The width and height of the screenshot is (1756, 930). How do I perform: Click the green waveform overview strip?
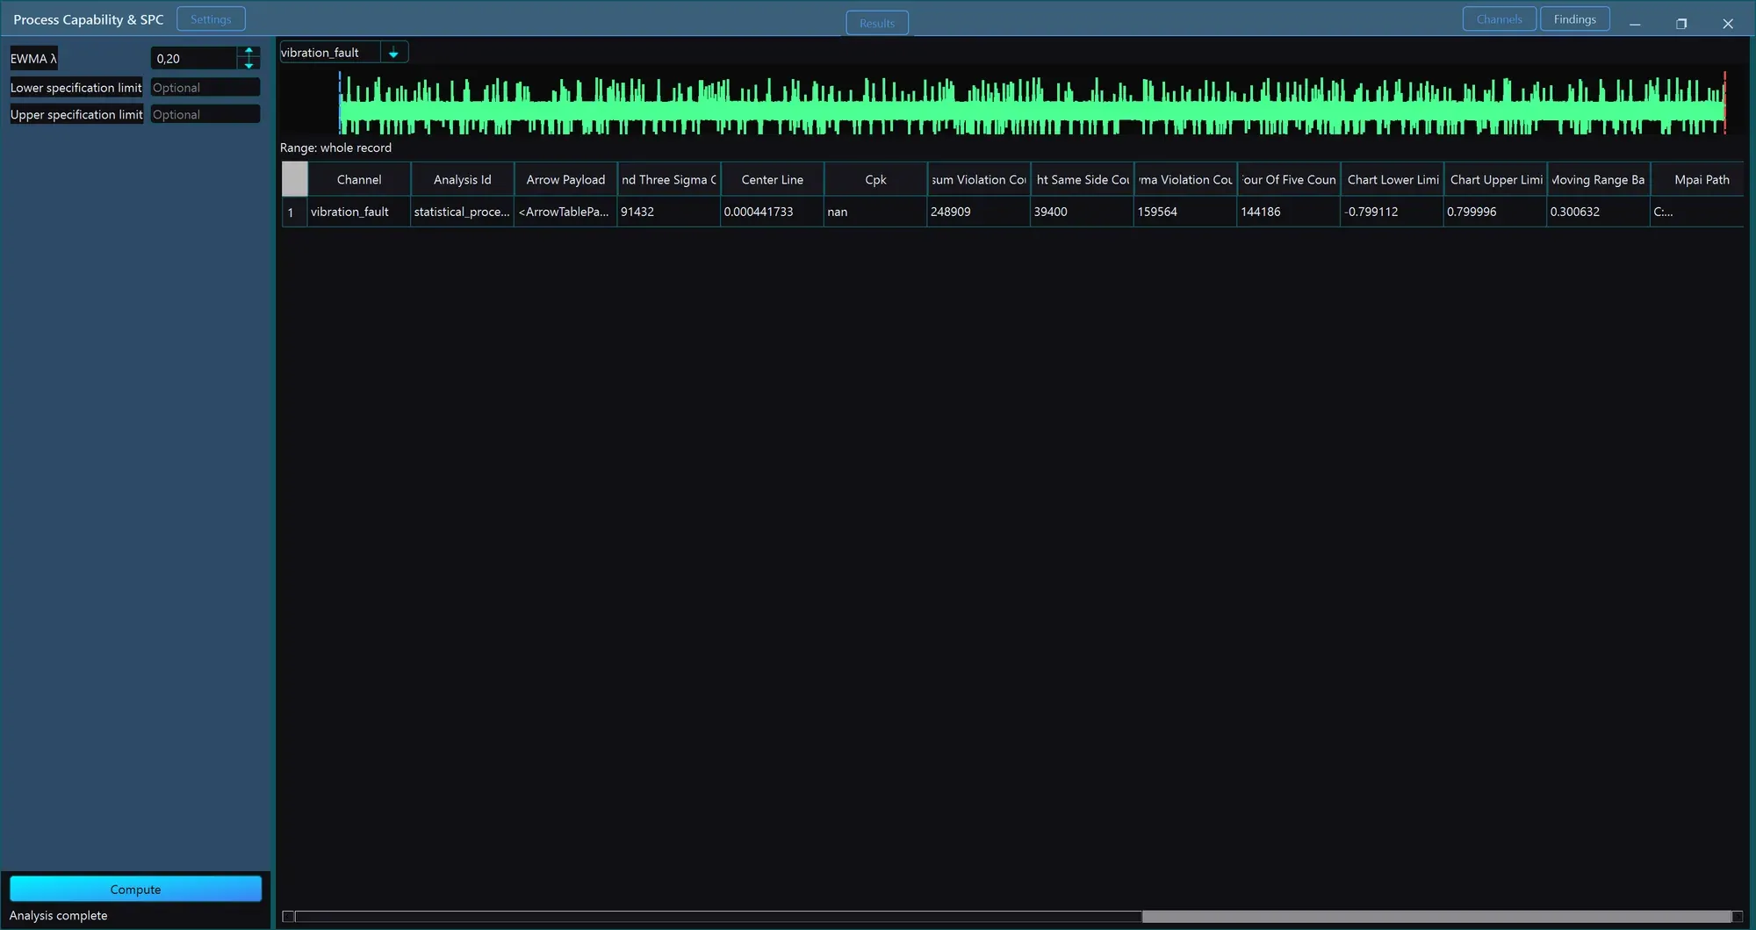pyautogui.click(x=1032, y=104)
